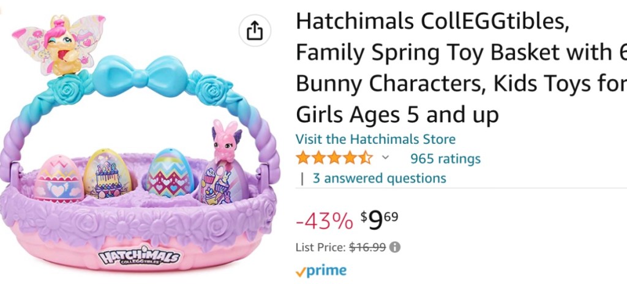Click the share icon above the product image

(255, 31)
